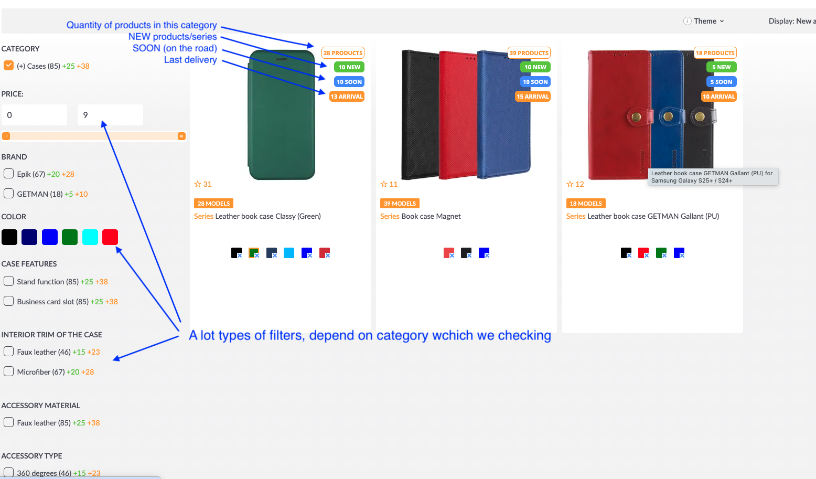Select red color variant under GETMAN Gallant

click(643, 253)
